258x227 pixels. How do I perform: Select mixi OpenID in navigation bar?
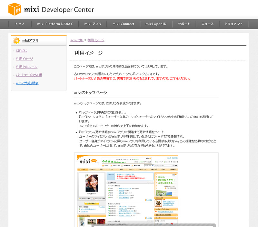156,24
